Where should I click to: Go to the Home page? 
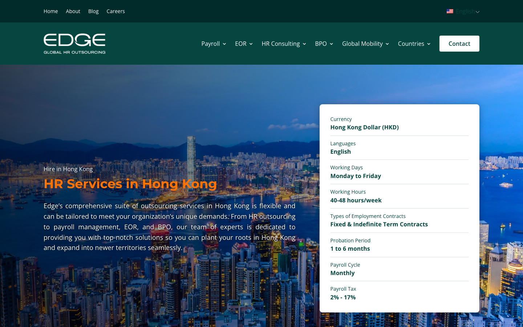pyautogui.click(x=51, y=11)
